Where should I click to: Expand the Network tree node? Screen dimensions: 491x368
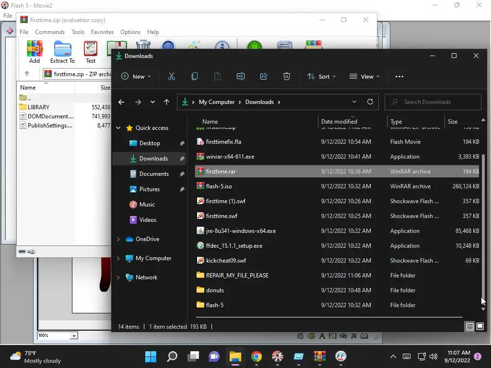tap(118, 277)
